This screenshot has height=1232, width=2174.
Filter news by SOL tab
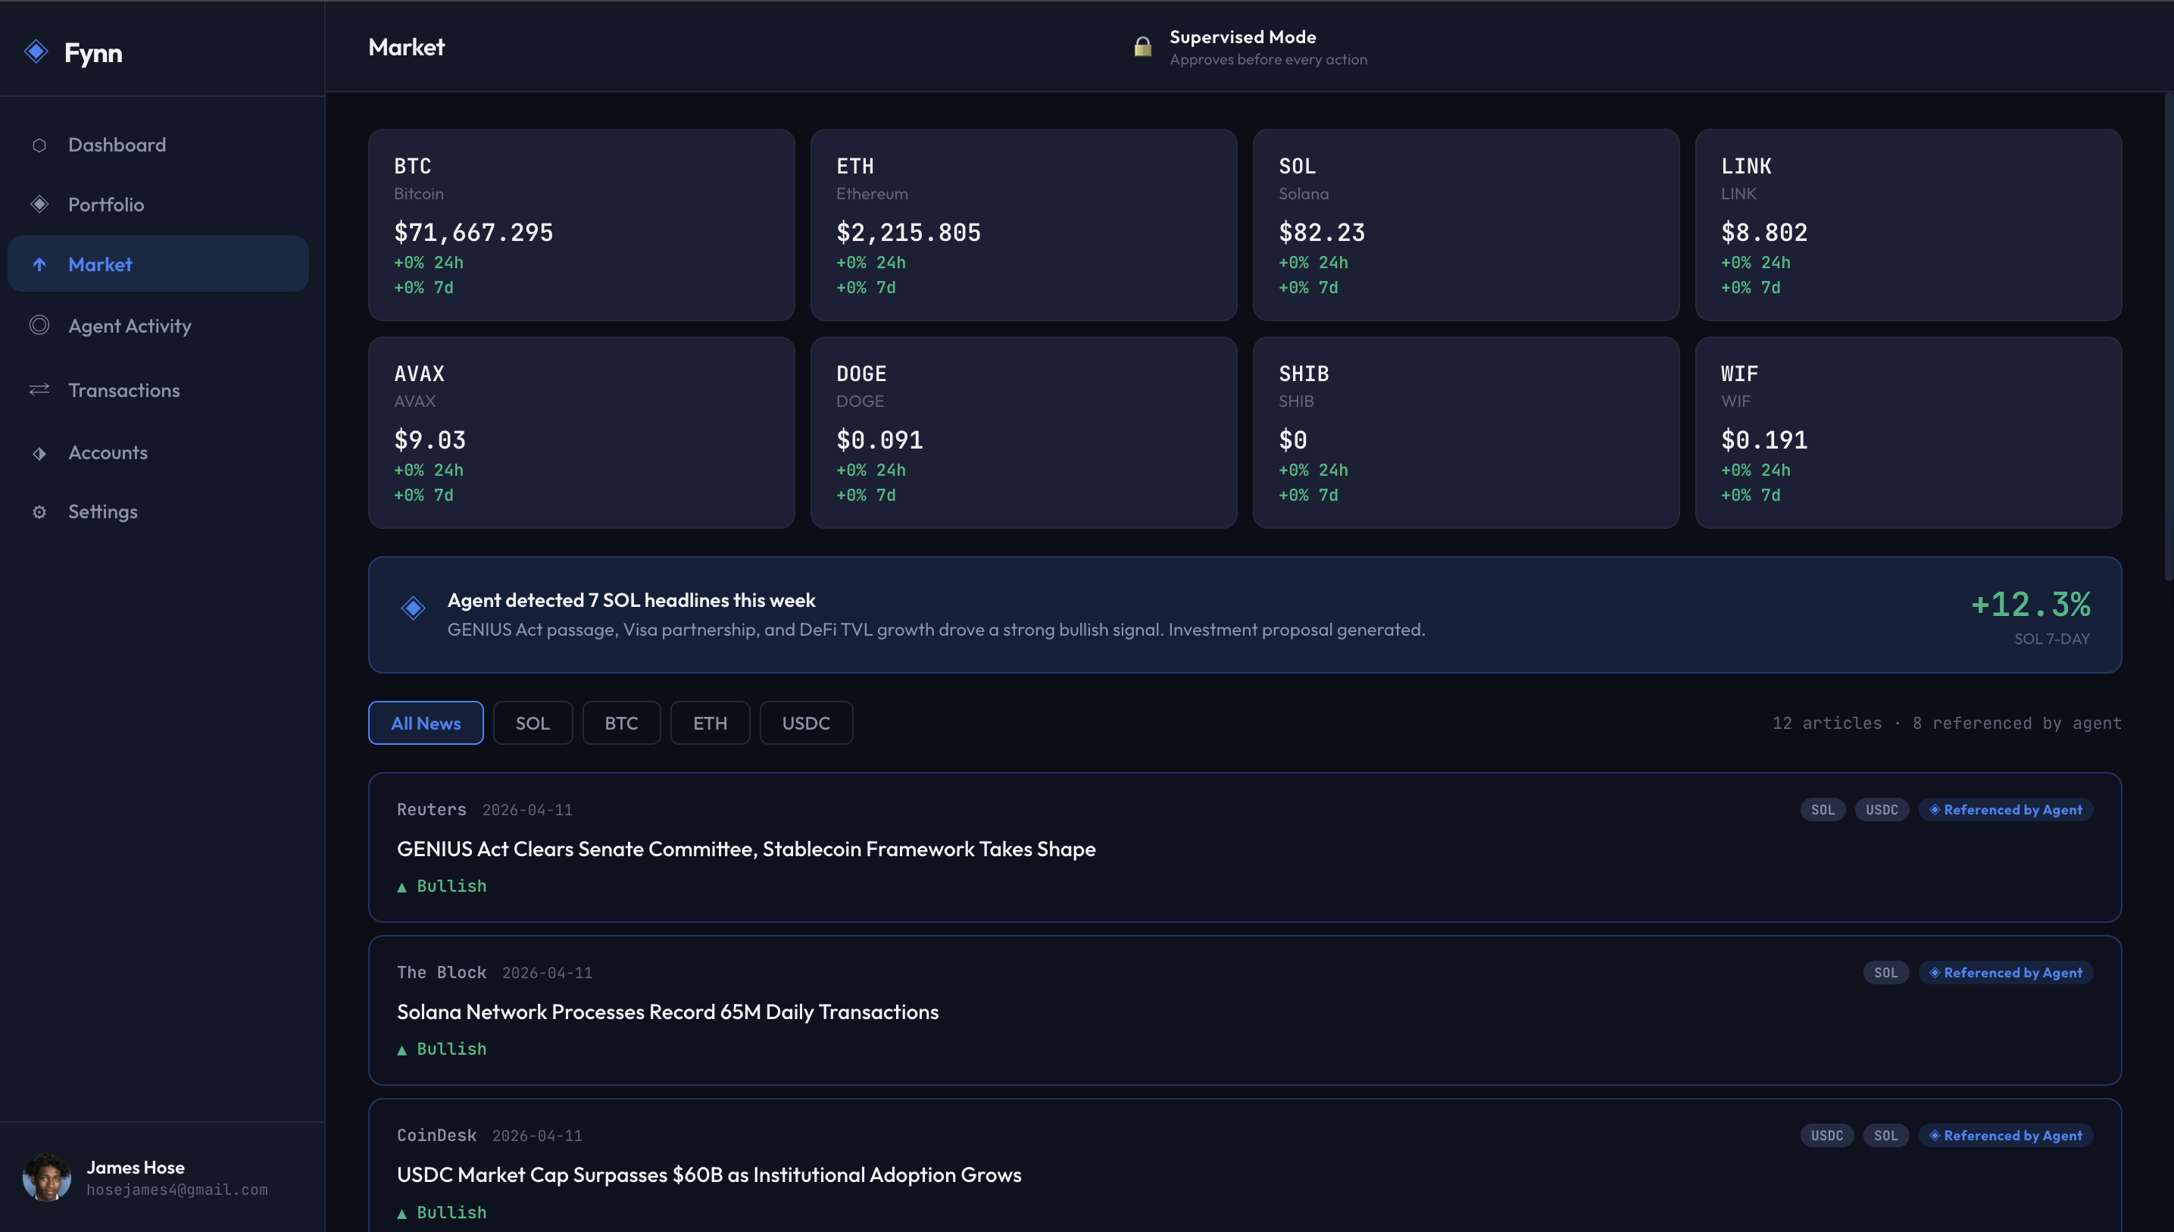coord(532,723)
